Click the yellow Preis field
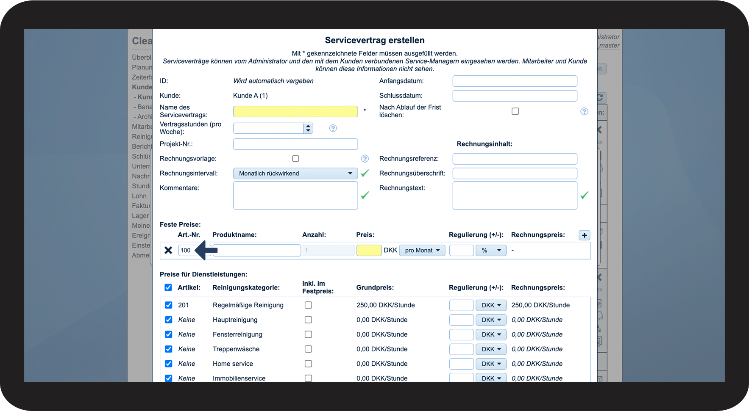Viewport: 749px width, 411px height. 369,250
